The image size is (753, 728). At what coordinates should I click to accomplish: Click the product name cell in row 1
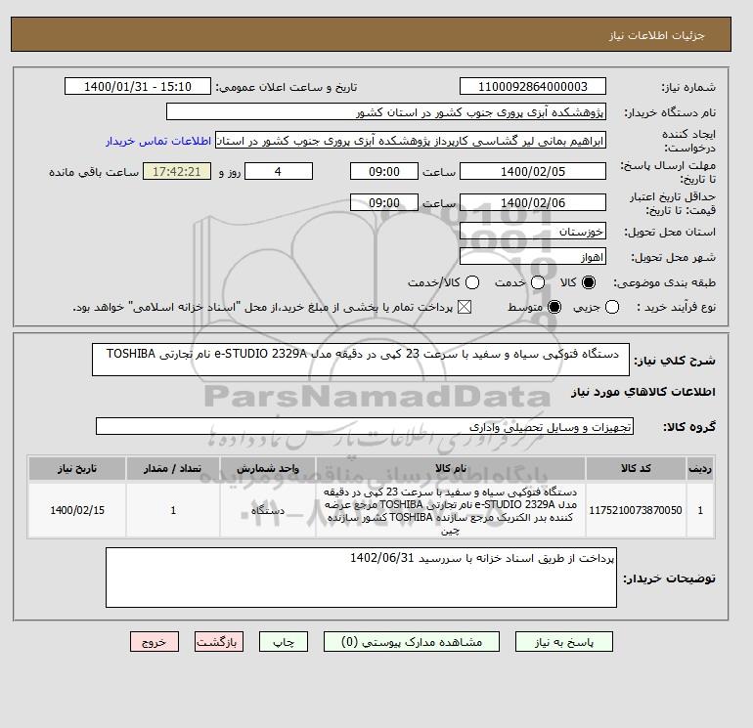tap(451, 511)
